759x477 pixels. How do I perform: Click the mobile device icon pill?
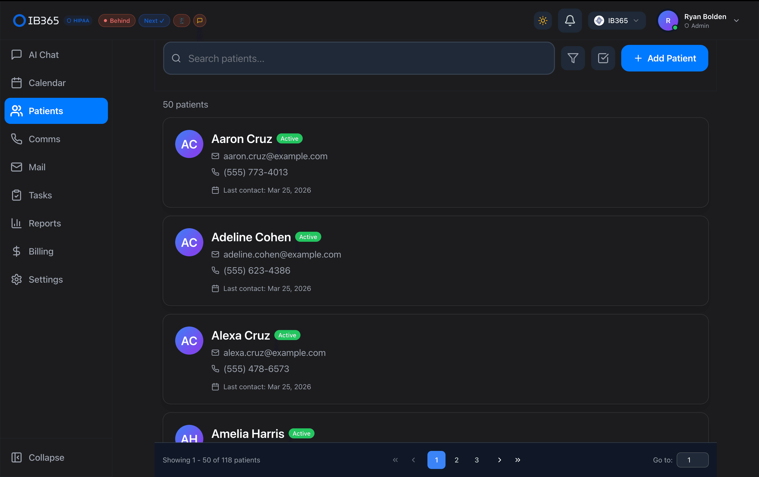181,21
